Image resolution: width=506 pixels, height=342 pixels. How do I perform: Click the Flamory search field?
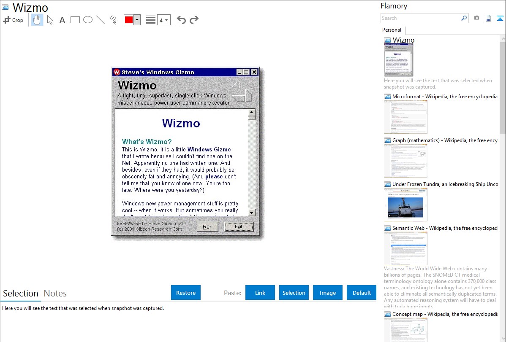[421, 18]
